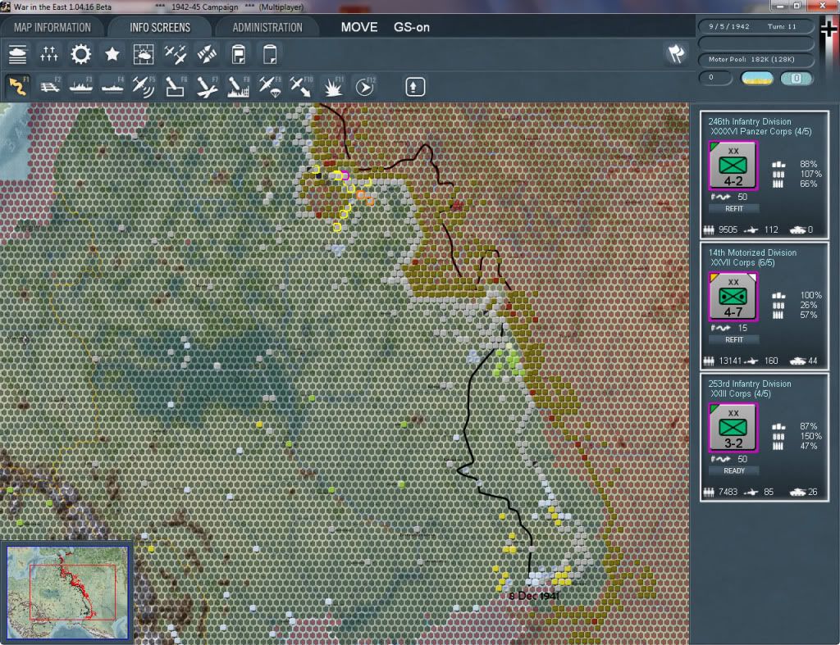Click the minimap overview in the corner
This screenshot has height=645, width=840.
[67, 592]
